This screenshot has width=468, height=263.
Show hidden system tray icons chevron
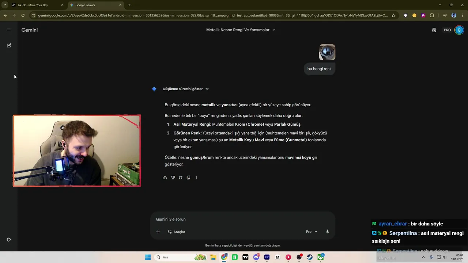(423, 257)
